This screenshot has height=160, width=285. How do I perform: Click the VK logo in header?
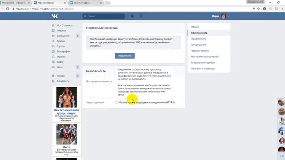point(54,16)
